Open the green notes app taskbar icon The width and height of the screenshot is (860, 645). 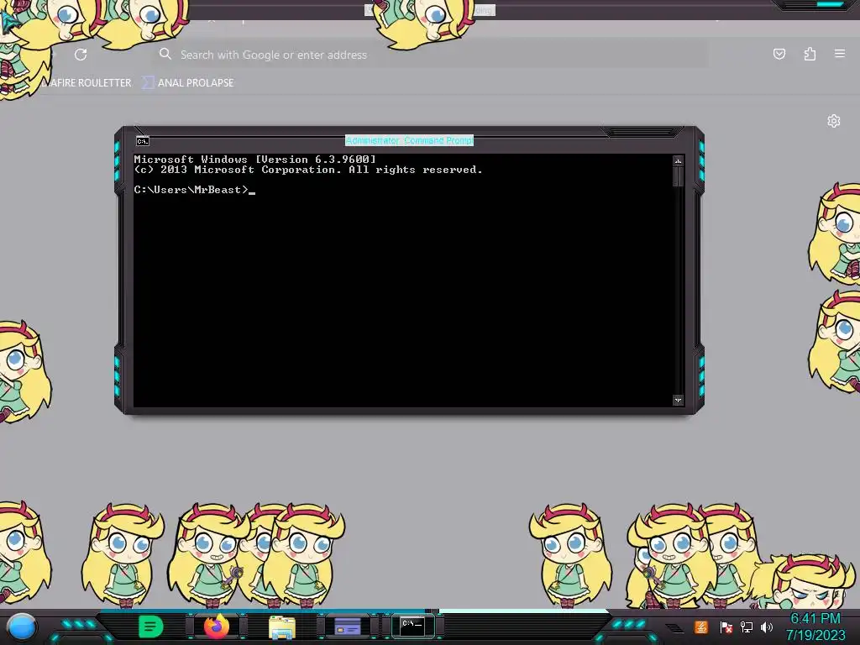coord(150,627)
